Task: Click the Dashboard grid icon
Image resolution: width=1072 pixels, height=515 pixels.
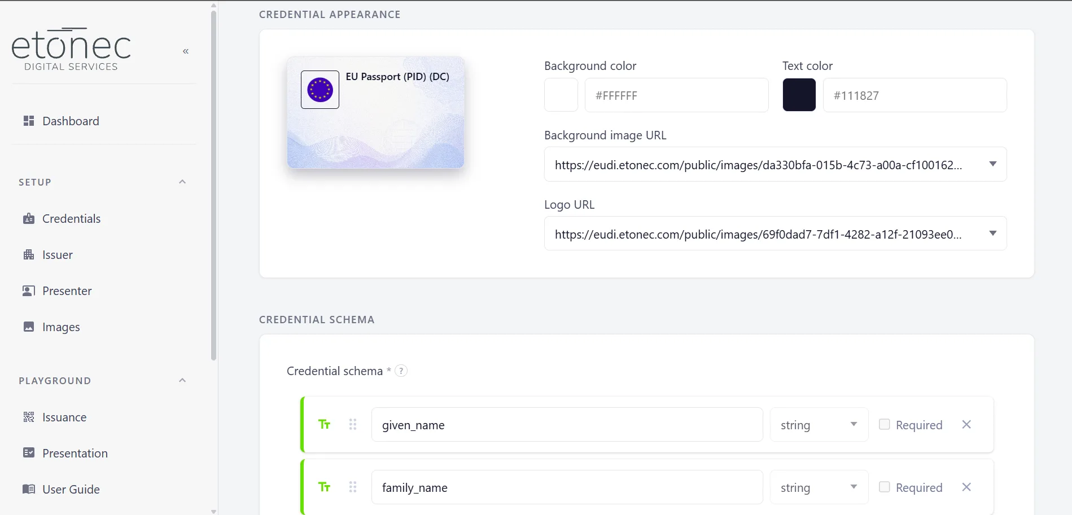Action: 29,121
